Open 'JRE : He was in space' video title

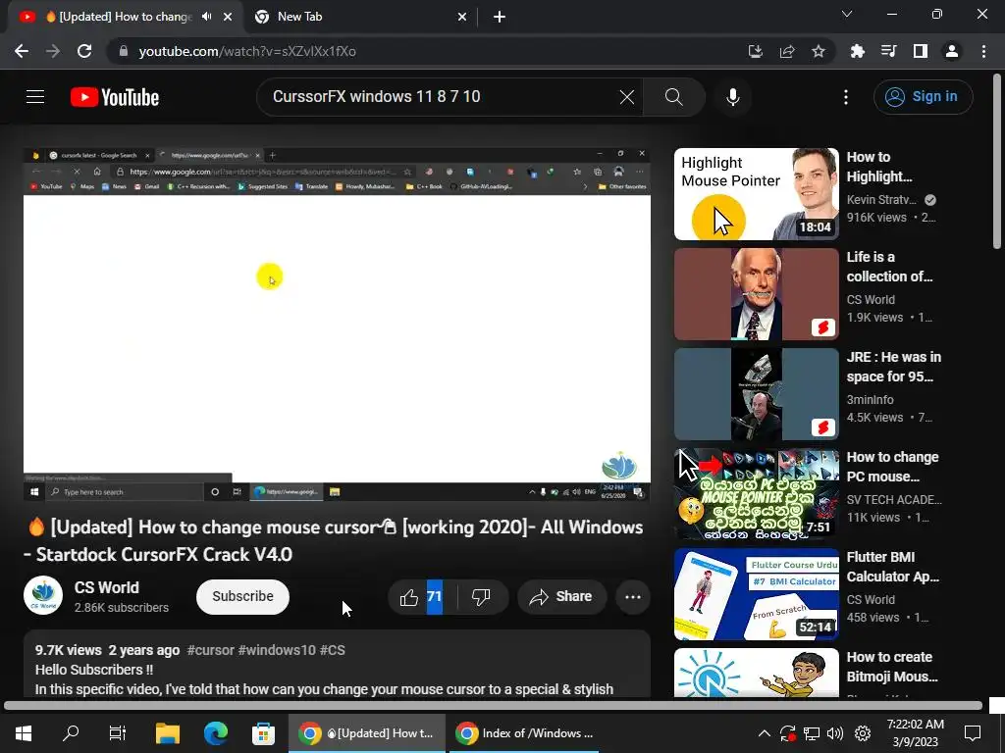[x=893, y=367]
